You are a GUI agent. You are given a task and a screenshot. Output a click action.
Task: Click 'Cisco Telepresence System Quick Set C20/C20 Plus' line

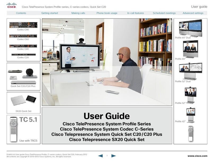click(x=107, y=134)
